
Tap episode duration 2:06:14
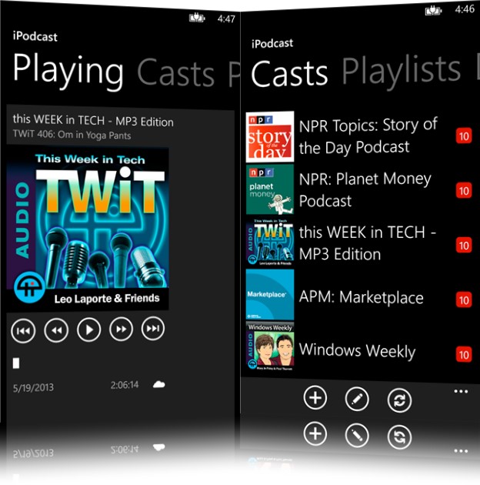coord(125,385)
